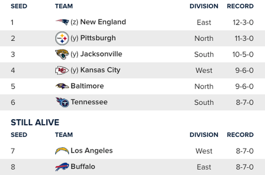The width and height of the screenshot is (265, 175).
Task: Sort by the top RECORD column header
Action: click(240, 6)
